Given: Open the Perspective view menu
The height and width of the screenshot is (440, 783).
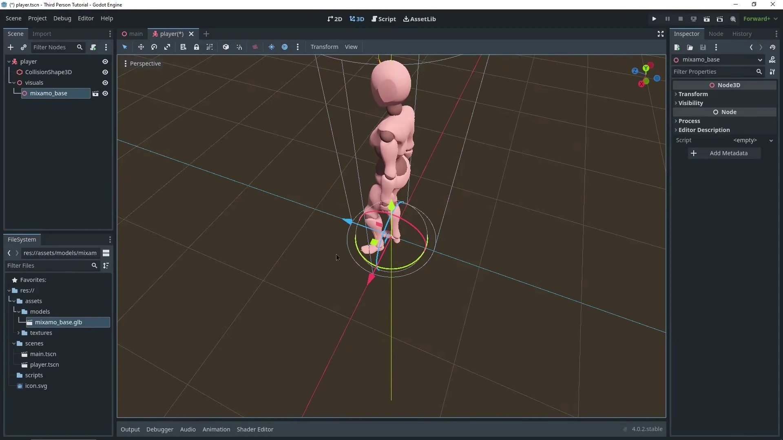Looking at the screenshot, I should [x=142, y=64].
